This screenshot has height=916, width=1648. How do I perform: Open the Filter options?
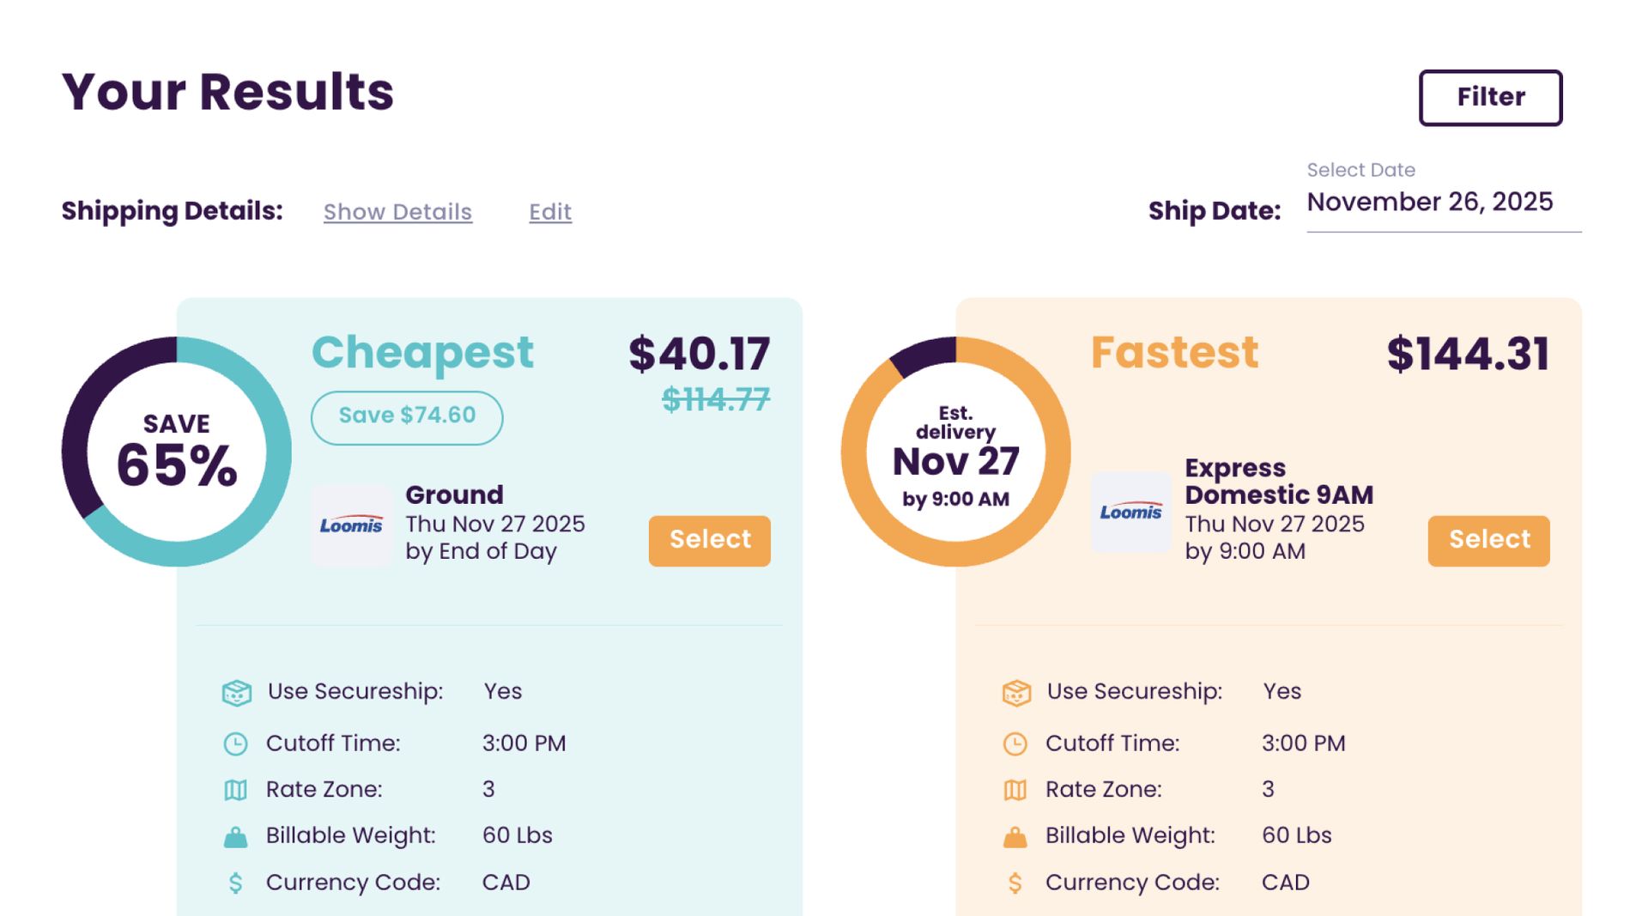coord(1490,98)
